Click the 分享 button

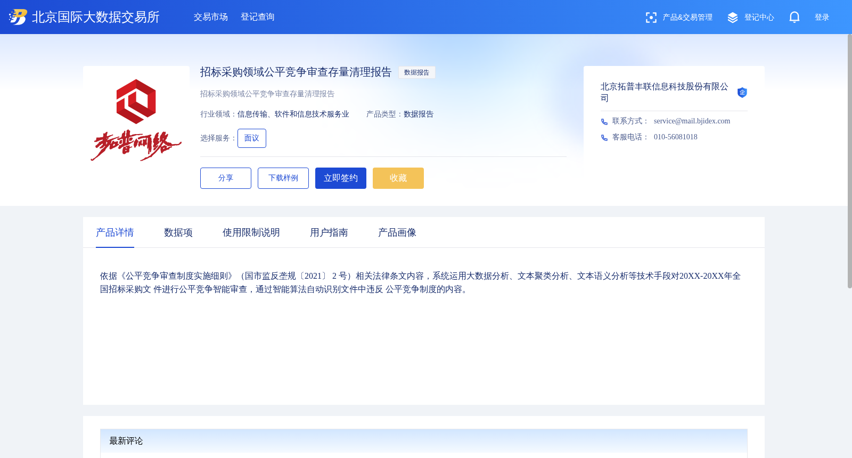click(226, 178)
